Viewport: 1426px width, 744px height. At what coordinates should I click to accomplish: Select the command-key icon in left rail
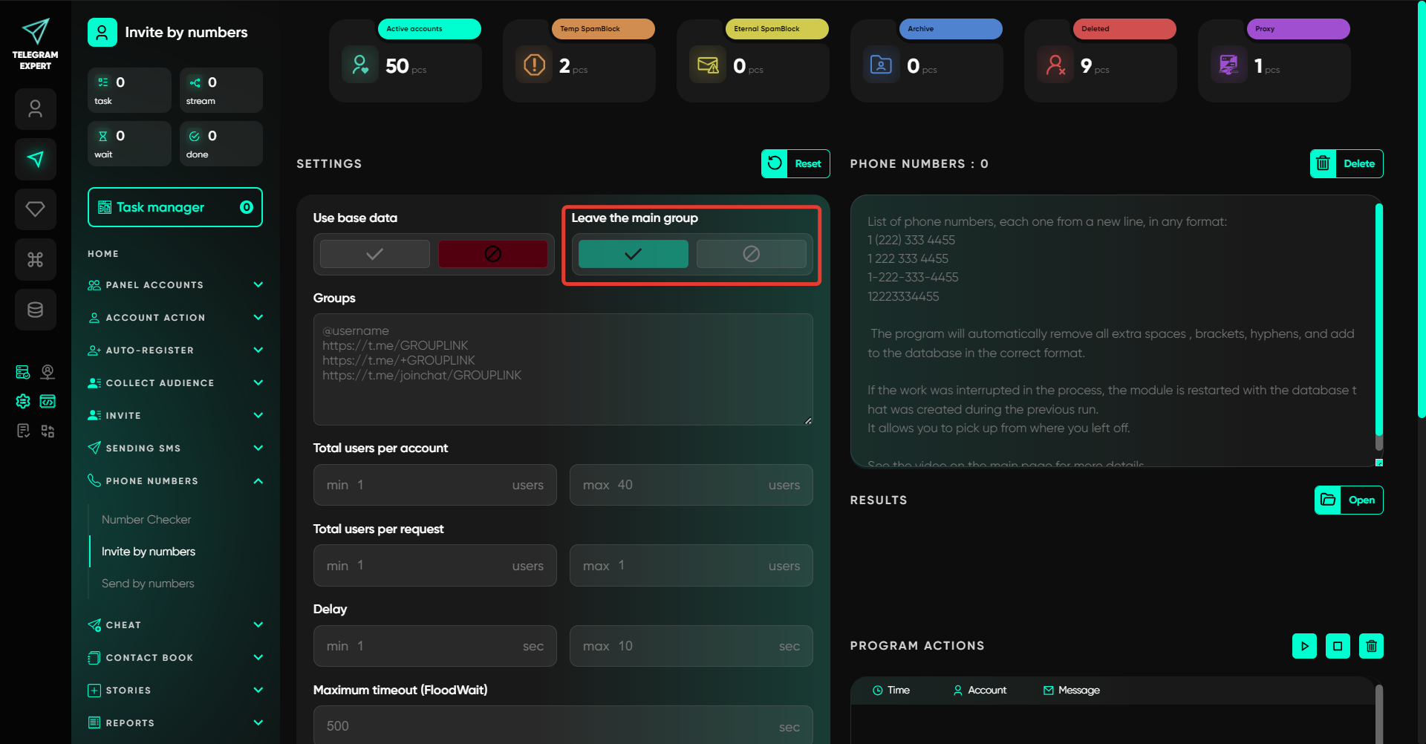35,259
